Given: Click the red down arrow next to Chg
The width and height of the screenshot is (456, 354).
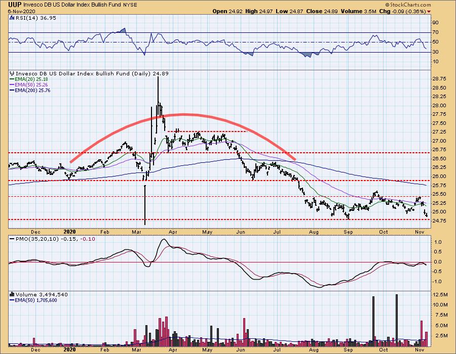Looking at the screenshot, I should pos(429,12).
